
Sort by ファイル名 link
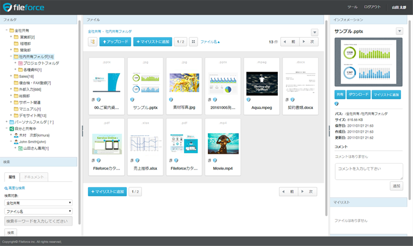point(210,42)
